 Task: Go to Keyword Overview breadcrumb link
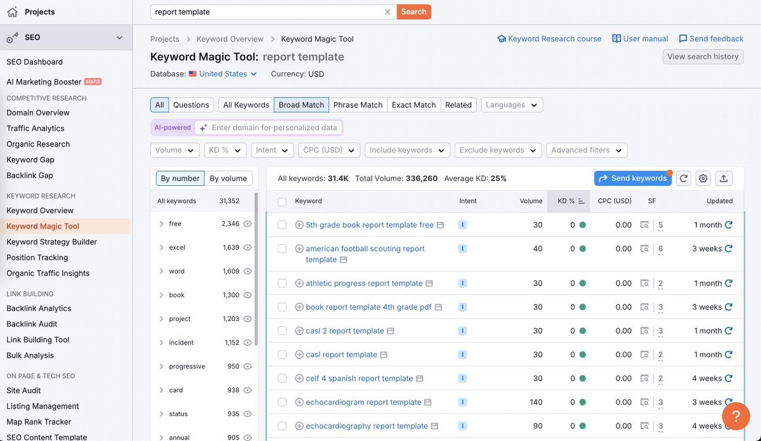(230, 39)
